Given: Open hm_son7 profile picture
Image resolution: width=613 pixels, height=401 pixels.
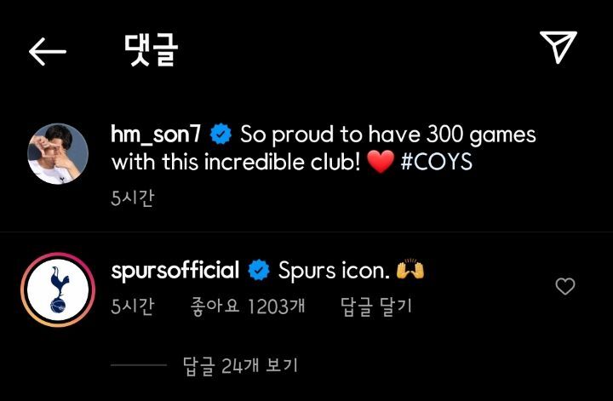Looking at the screenshot, I should tap(58, 153).
